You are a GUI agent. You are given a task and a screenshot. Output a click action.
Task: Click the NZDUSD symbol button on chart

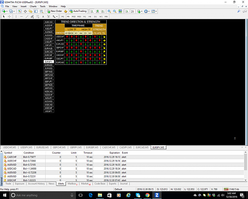click(49, 101)
